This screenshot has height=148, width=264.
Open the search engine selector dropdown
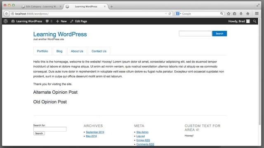tap(179, 14)
